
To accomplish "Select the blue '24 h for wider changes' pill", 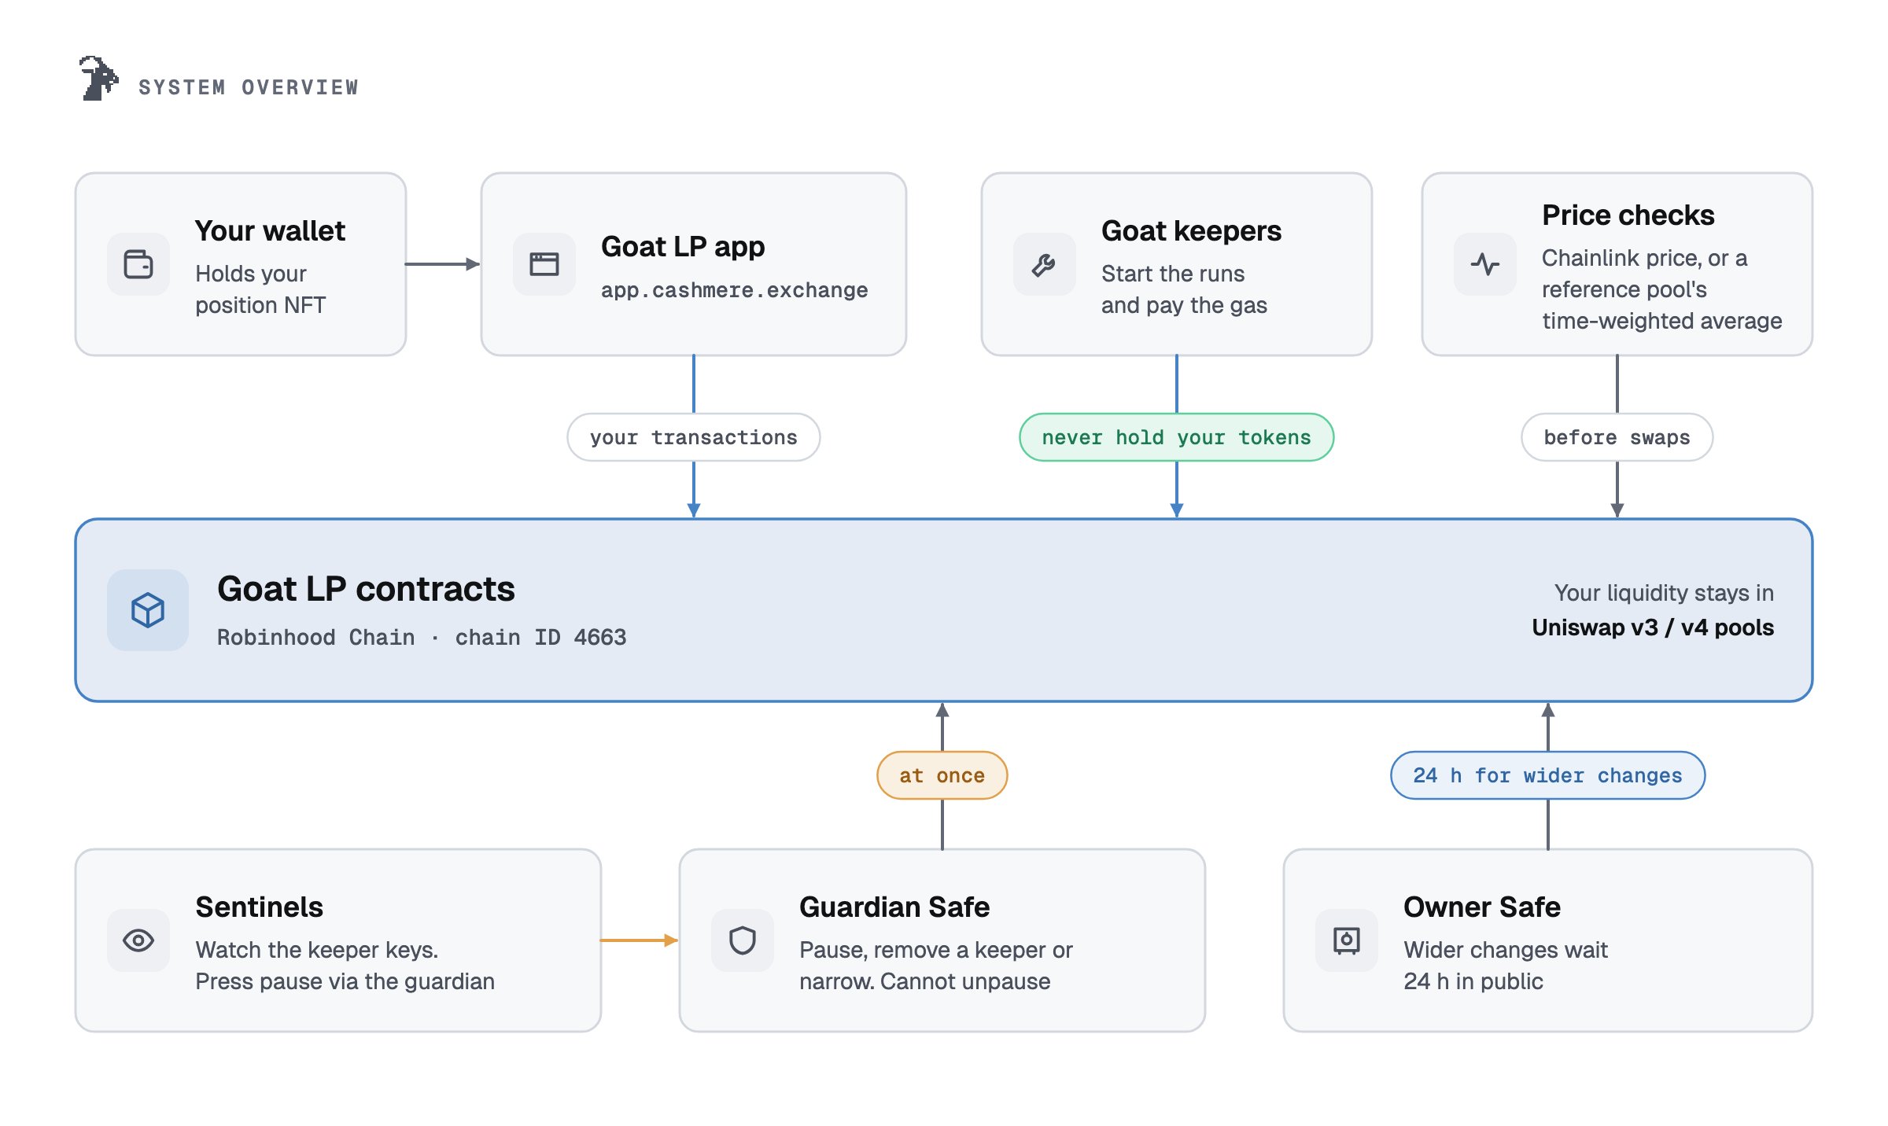I will pos(1548,775).
